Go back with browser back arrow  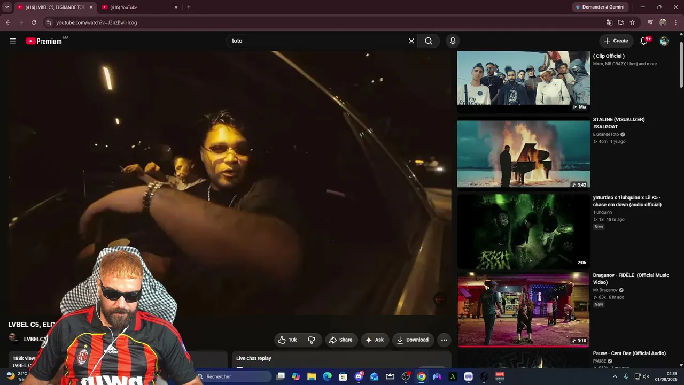pos(8,22)
